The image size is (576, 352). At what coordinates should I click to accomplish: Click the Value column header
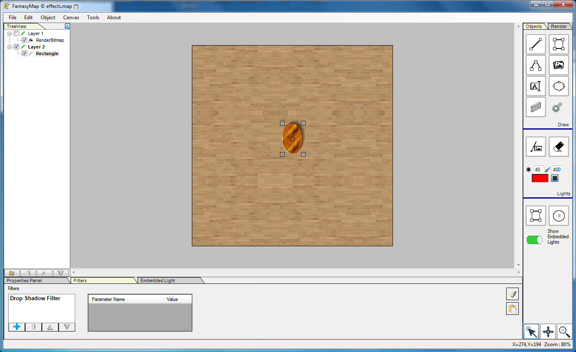coord(178,299)
